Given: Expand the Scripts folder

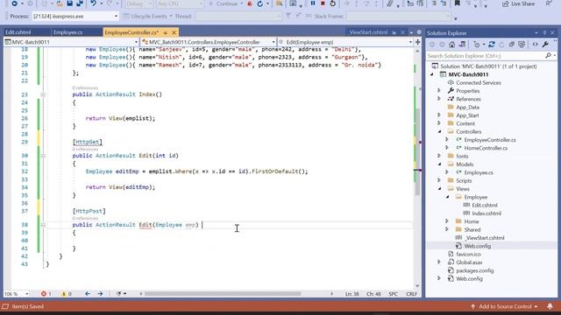Looking at the screenshot, I should 439,181.
